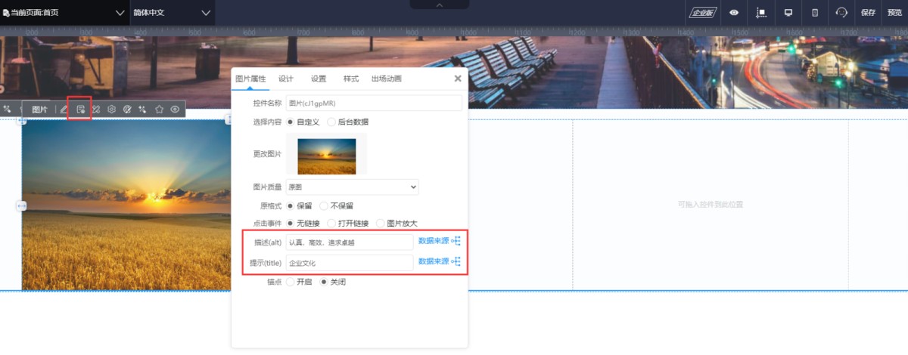Open the 简体中文 language dropdown
This screenshot has height=355, width=908.
172,13
